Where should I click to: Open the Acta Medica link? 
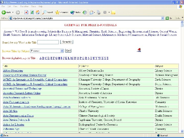(10, 111)
